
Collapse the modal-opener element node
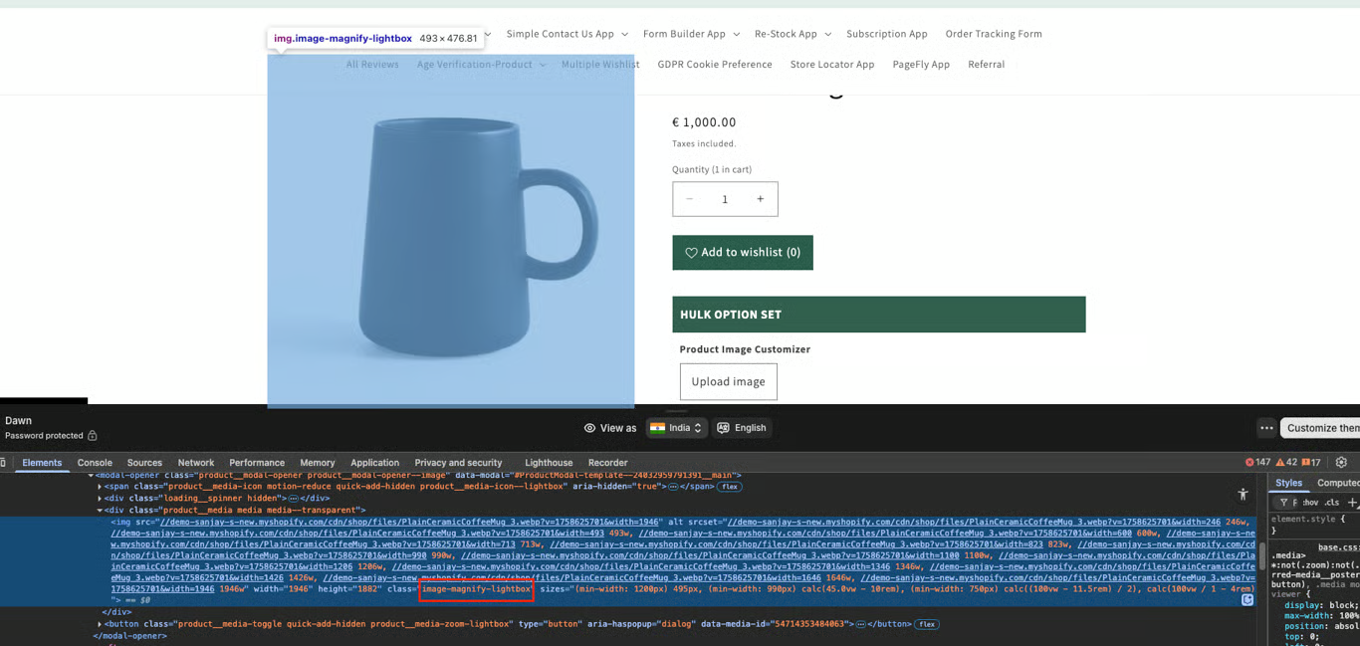tap(91, 476)
